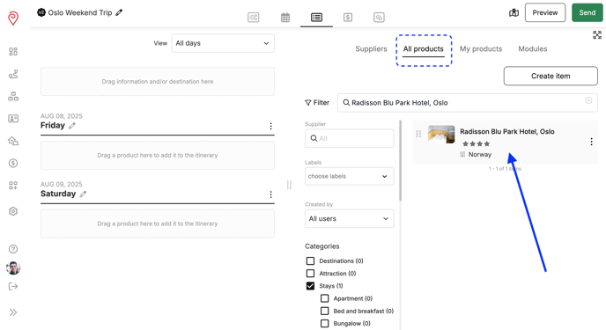Click the panel splitter handle
The image size is (606, 330).
(x=289, y=186)
